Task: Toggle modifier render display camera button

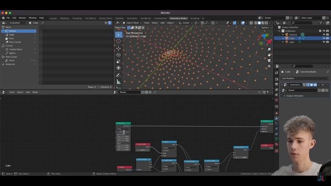Action: point(315,85)
